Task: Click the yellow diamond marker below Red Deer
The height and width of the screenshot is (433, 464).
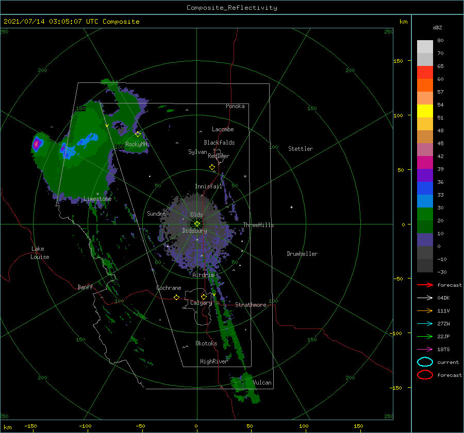Action: [x=212, y=167]
